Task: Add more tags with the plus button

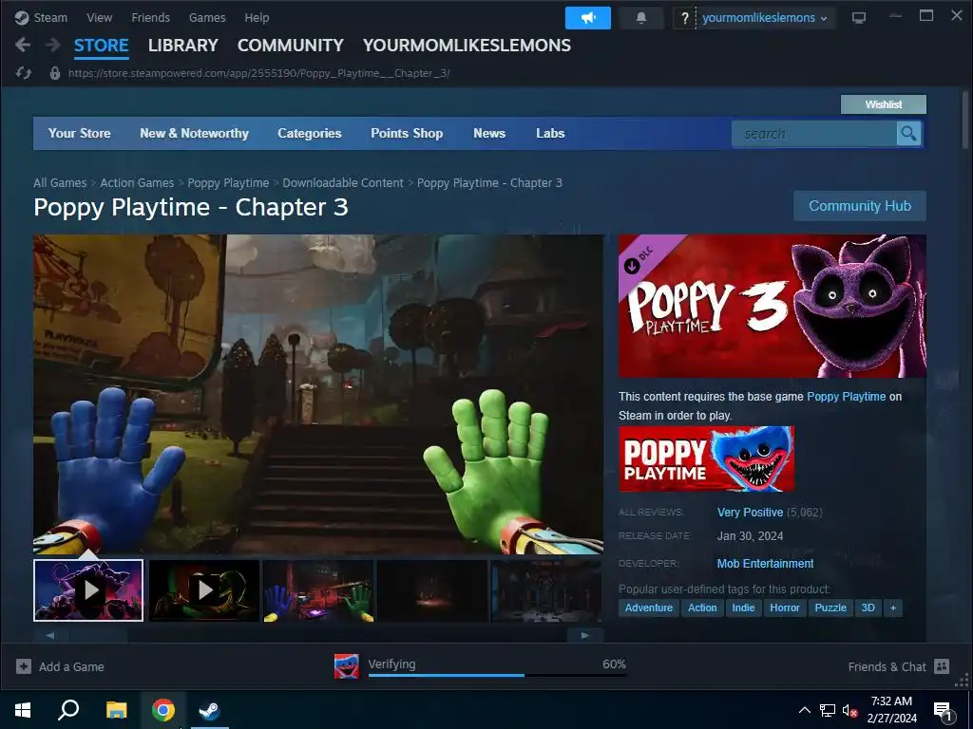Action: (893, 607)
